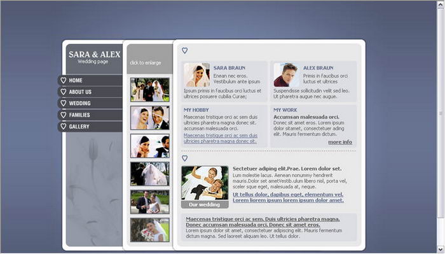Enlarge the bride with bouquet thumbnail at bottom
This screenshot has height=254, width=445.
150,230
